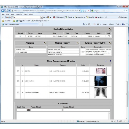Click the page vertical scrollbar thumb
This screenshot has width=129, height=129.
tap(127, 94)
